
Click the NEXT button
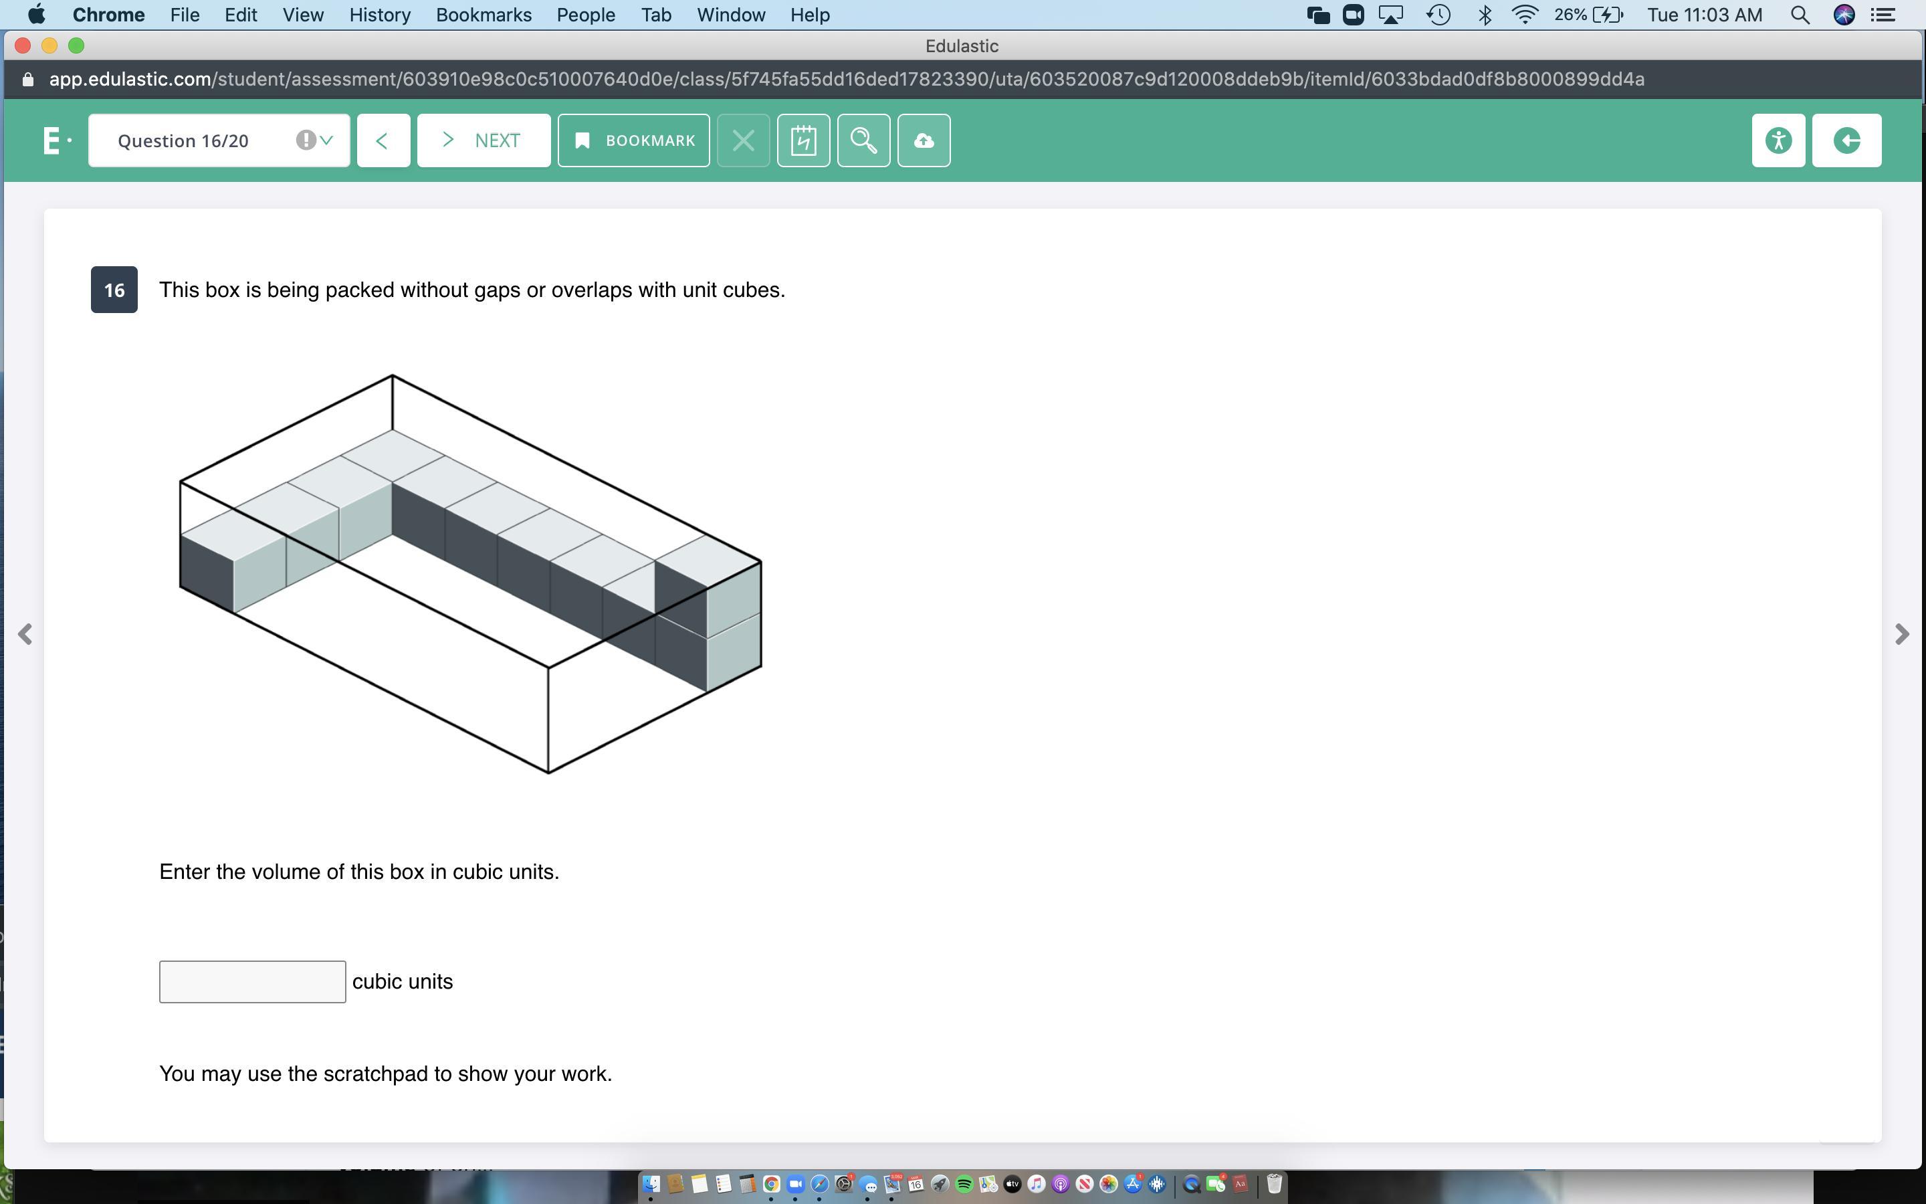pyautogui.click(x=483, y=140)
